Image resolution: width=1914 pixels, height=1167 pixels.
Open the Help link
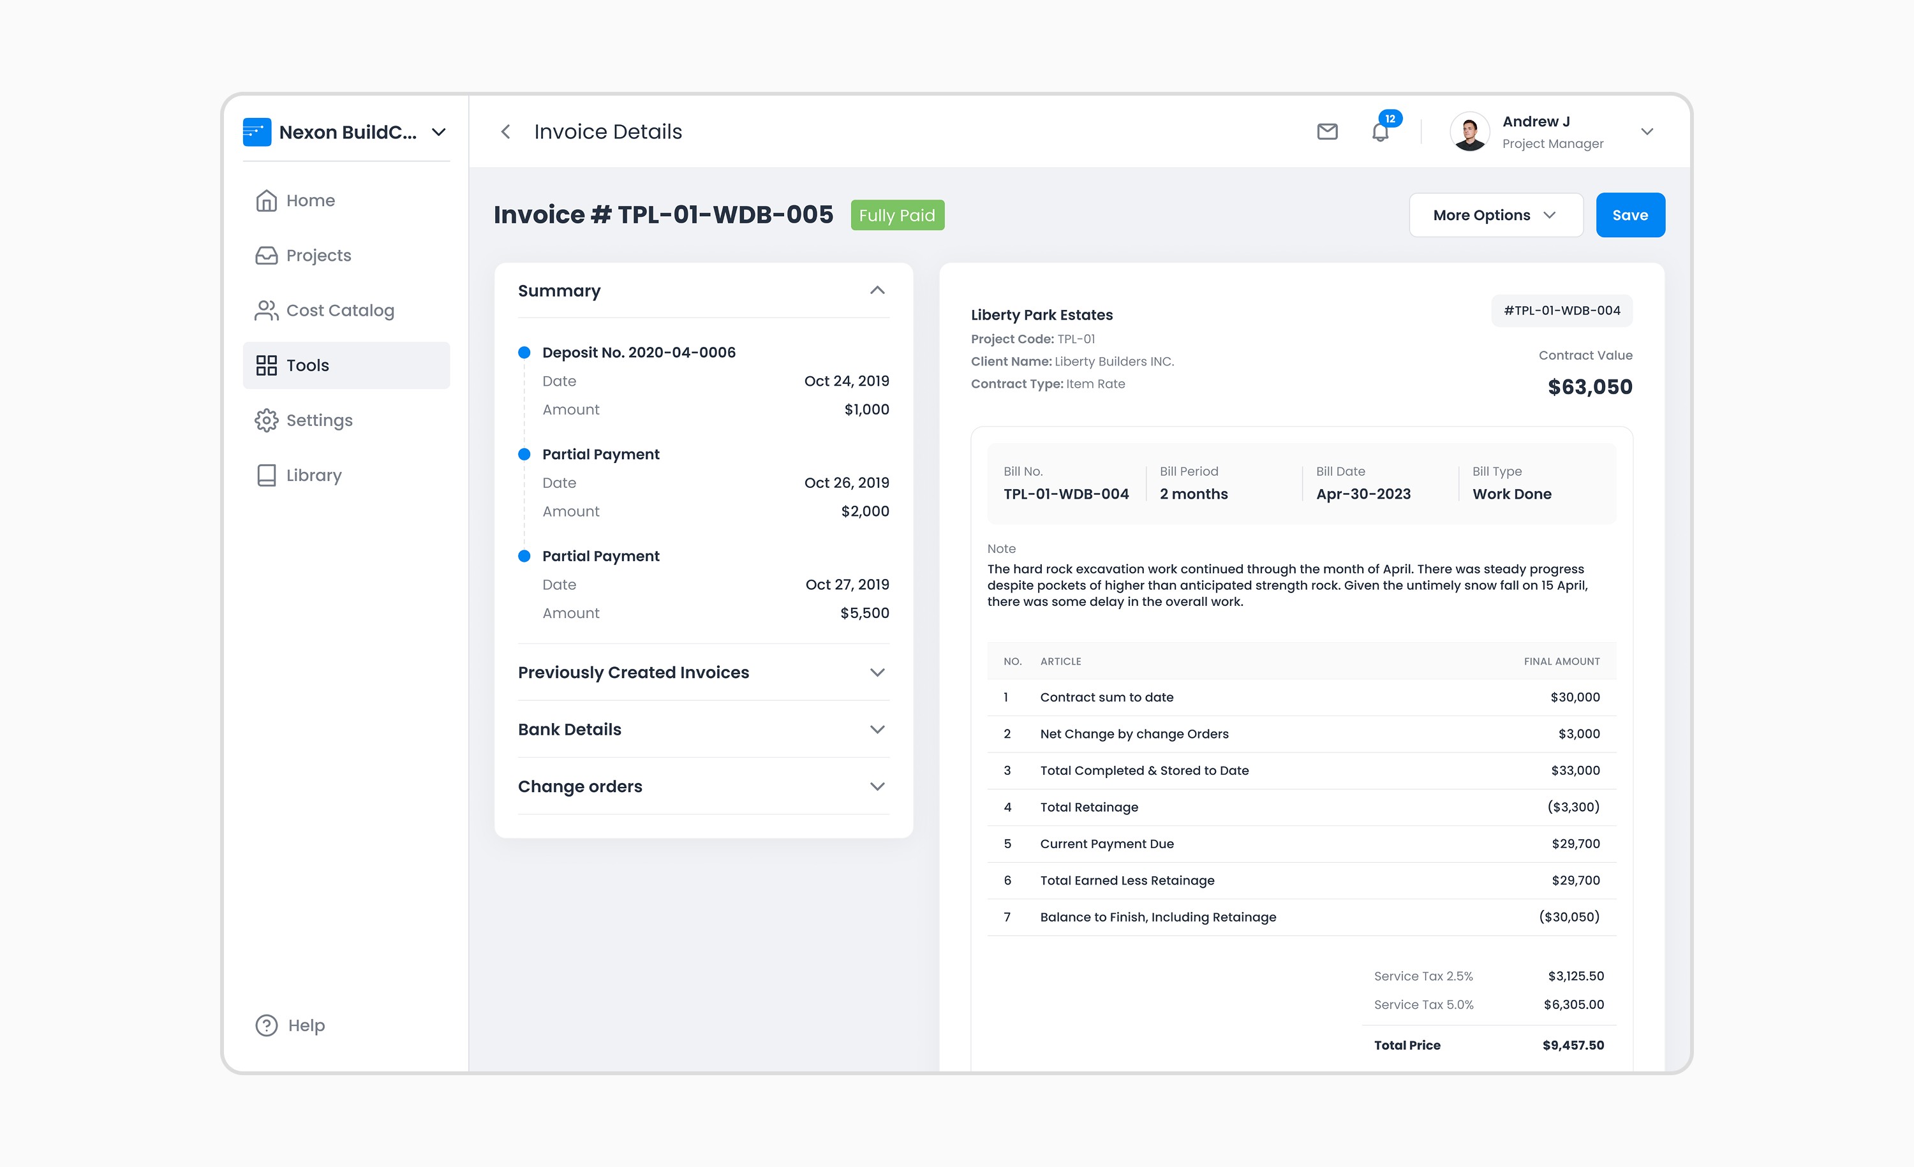(290, 1025)
